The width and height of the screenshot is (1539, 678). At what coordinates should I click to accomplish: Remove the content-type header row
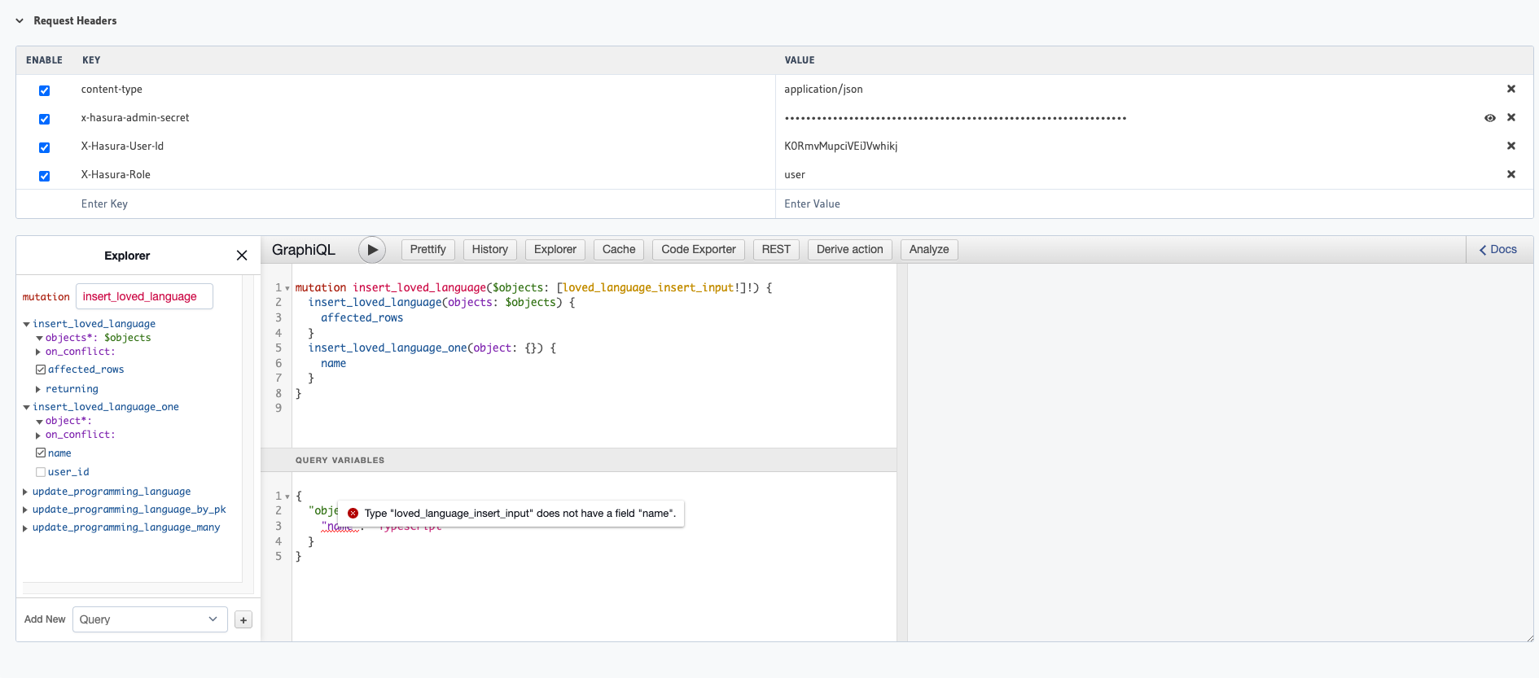(1510, 89)
